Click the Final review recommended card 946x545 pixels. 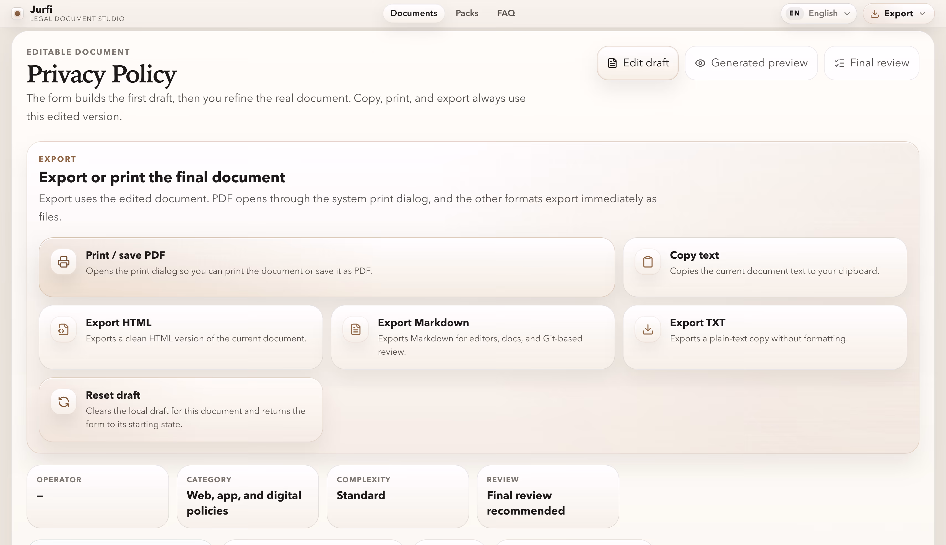(547, 496)
